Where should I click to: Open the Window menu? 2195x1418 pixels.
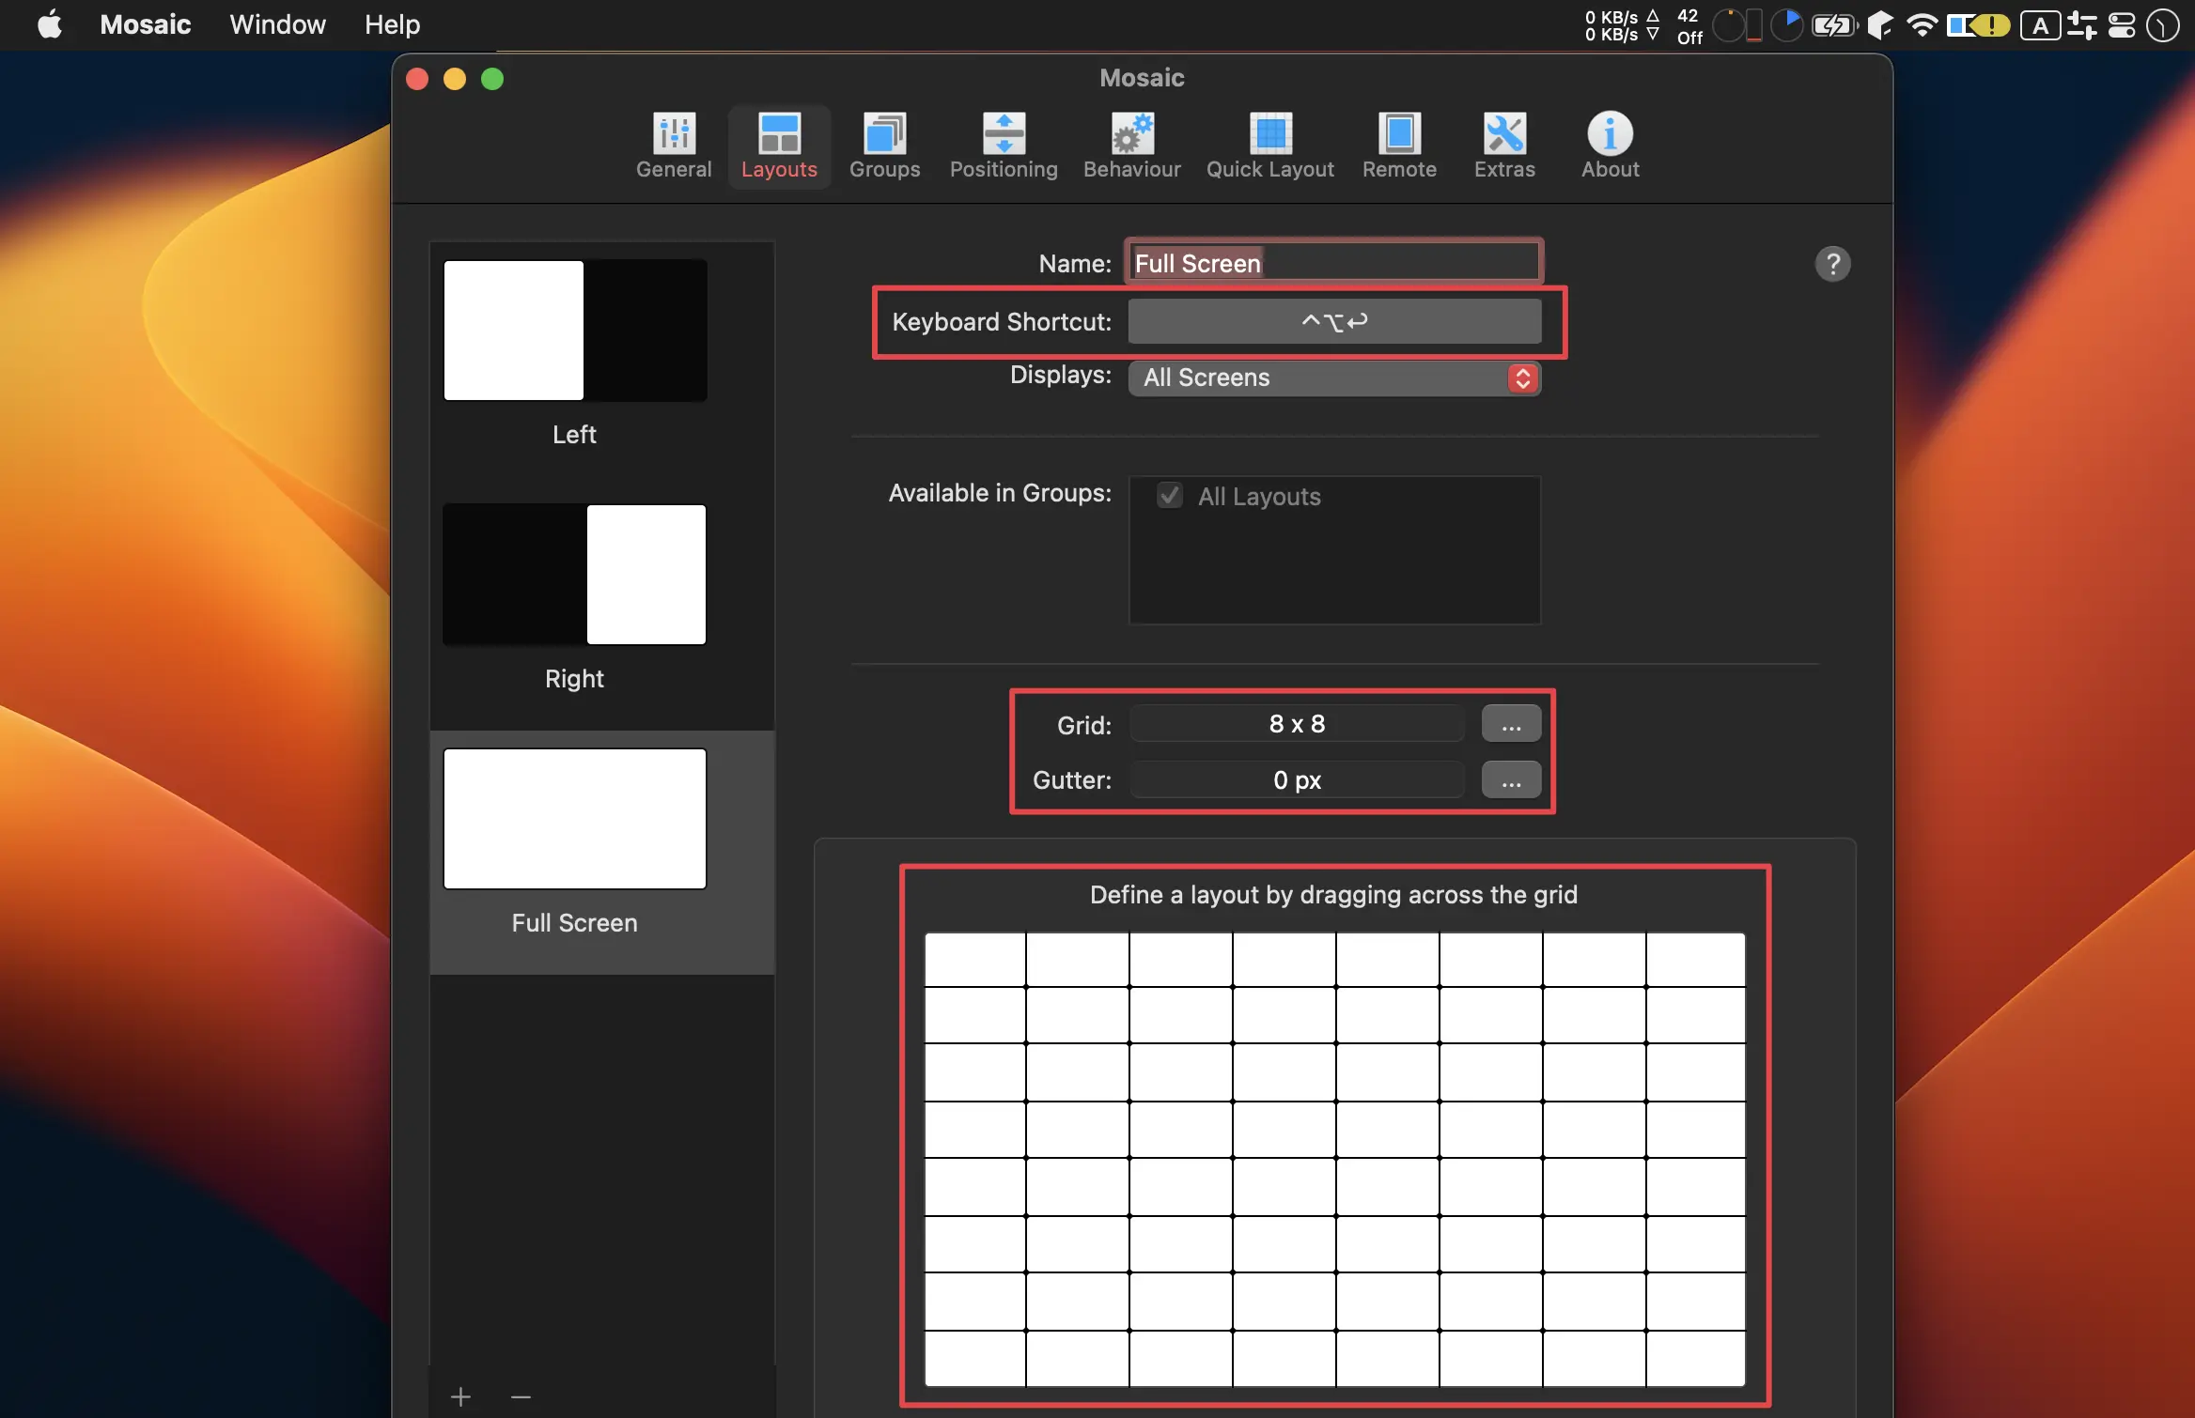[x=277, y=24]
